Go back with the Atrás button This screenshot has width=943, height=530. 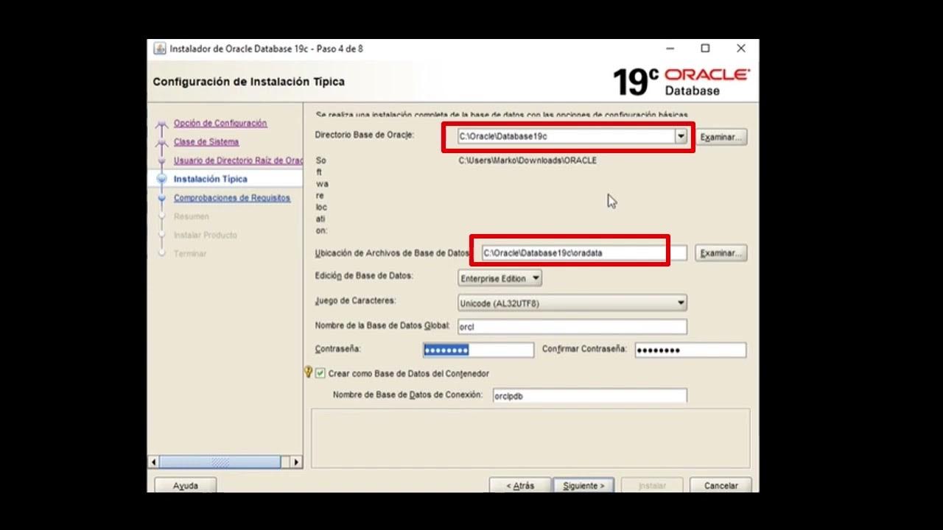pos(520,485)
